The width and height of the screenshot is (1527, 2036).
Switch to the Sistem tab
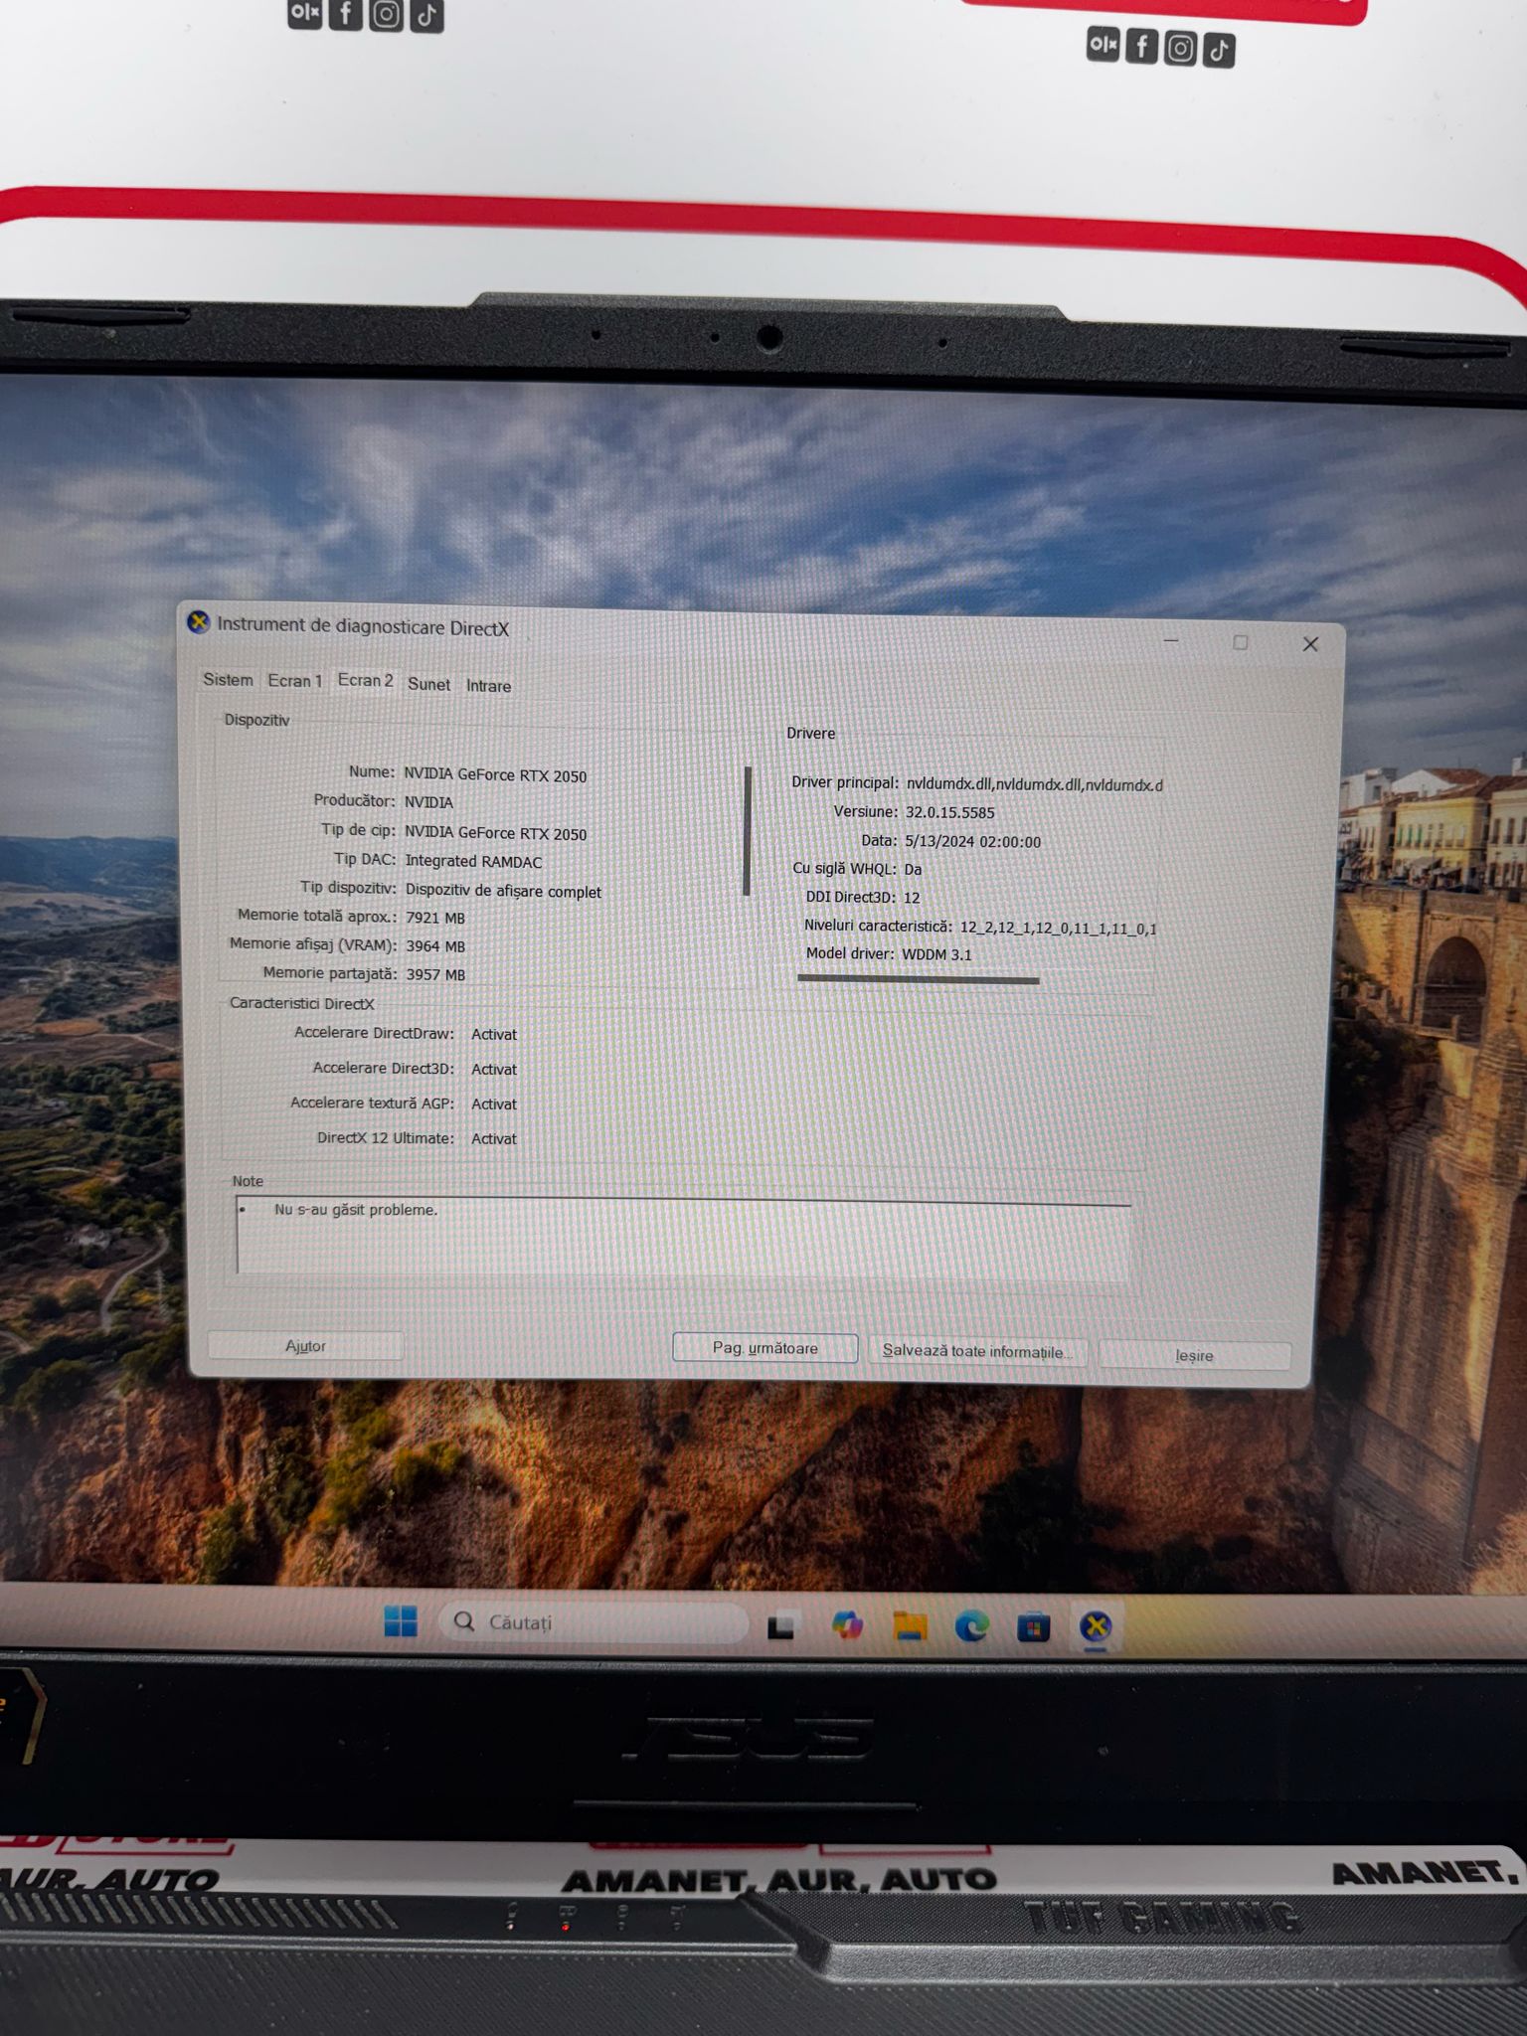coord(228,680)
